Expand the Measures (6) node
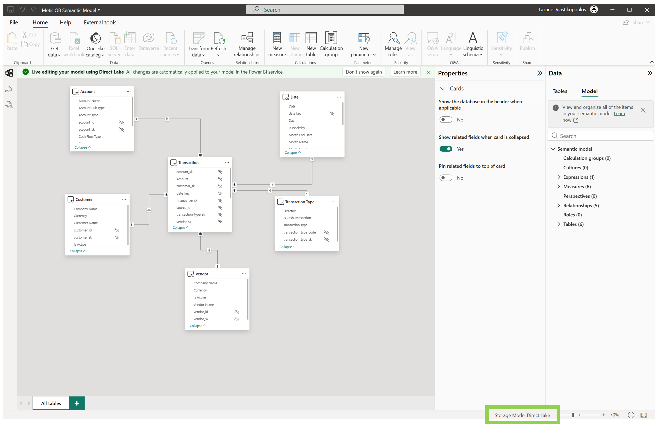656x424 pixels. tap(559, 187)
